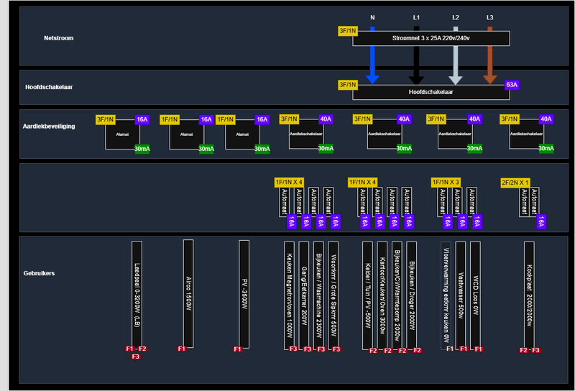Click the F1 badge at the PV -3500W block

click(237, 349)
